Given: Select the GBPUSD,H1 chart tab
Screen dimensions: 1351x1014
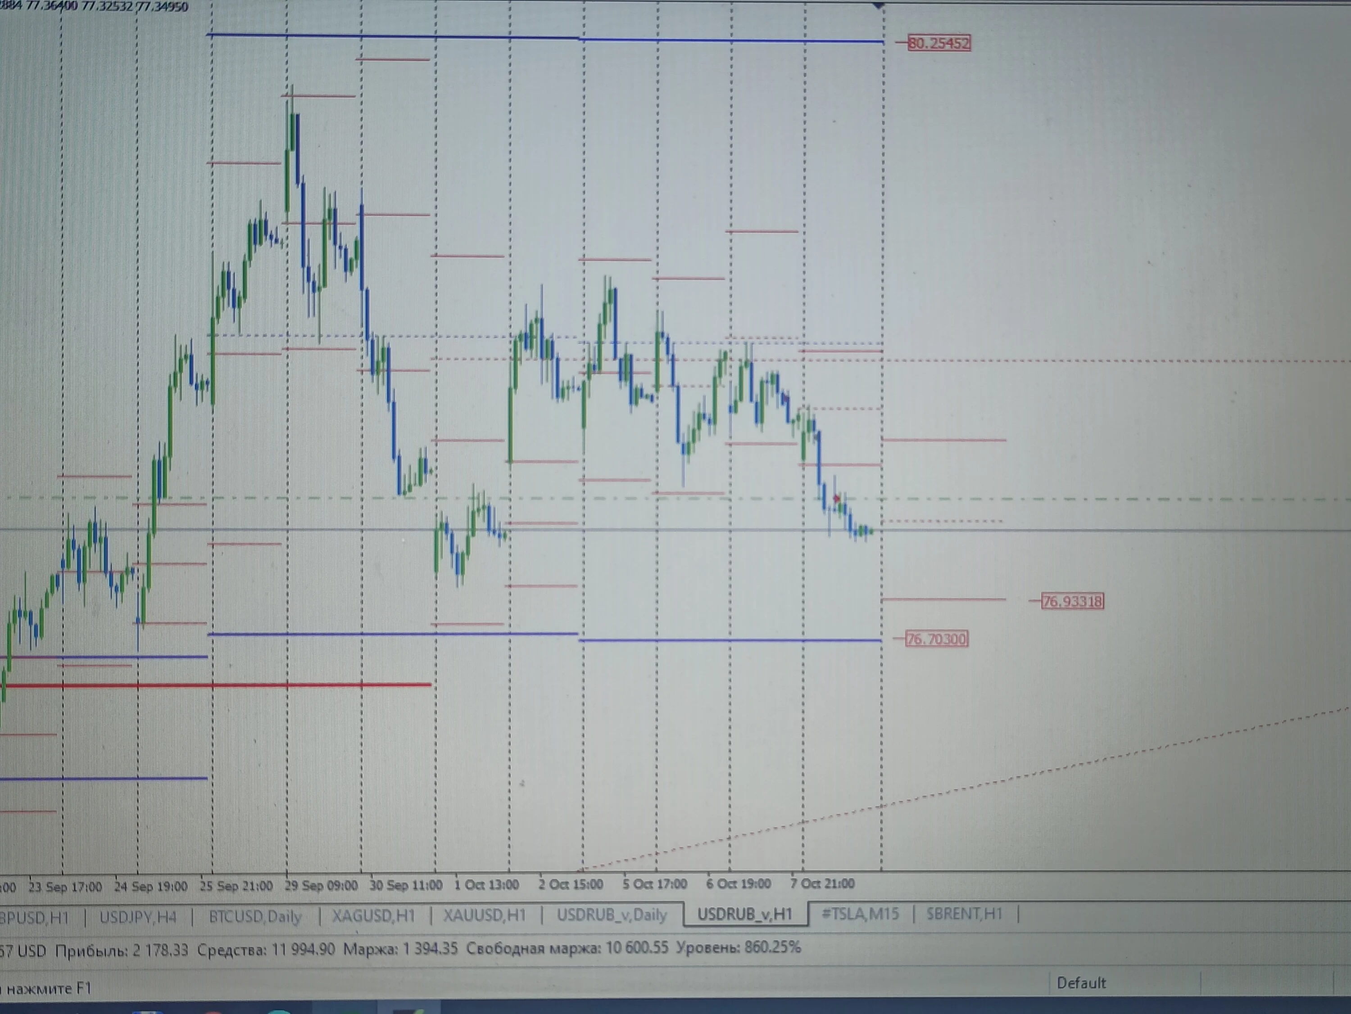Looking at the screenshot, I should point(34,918).
